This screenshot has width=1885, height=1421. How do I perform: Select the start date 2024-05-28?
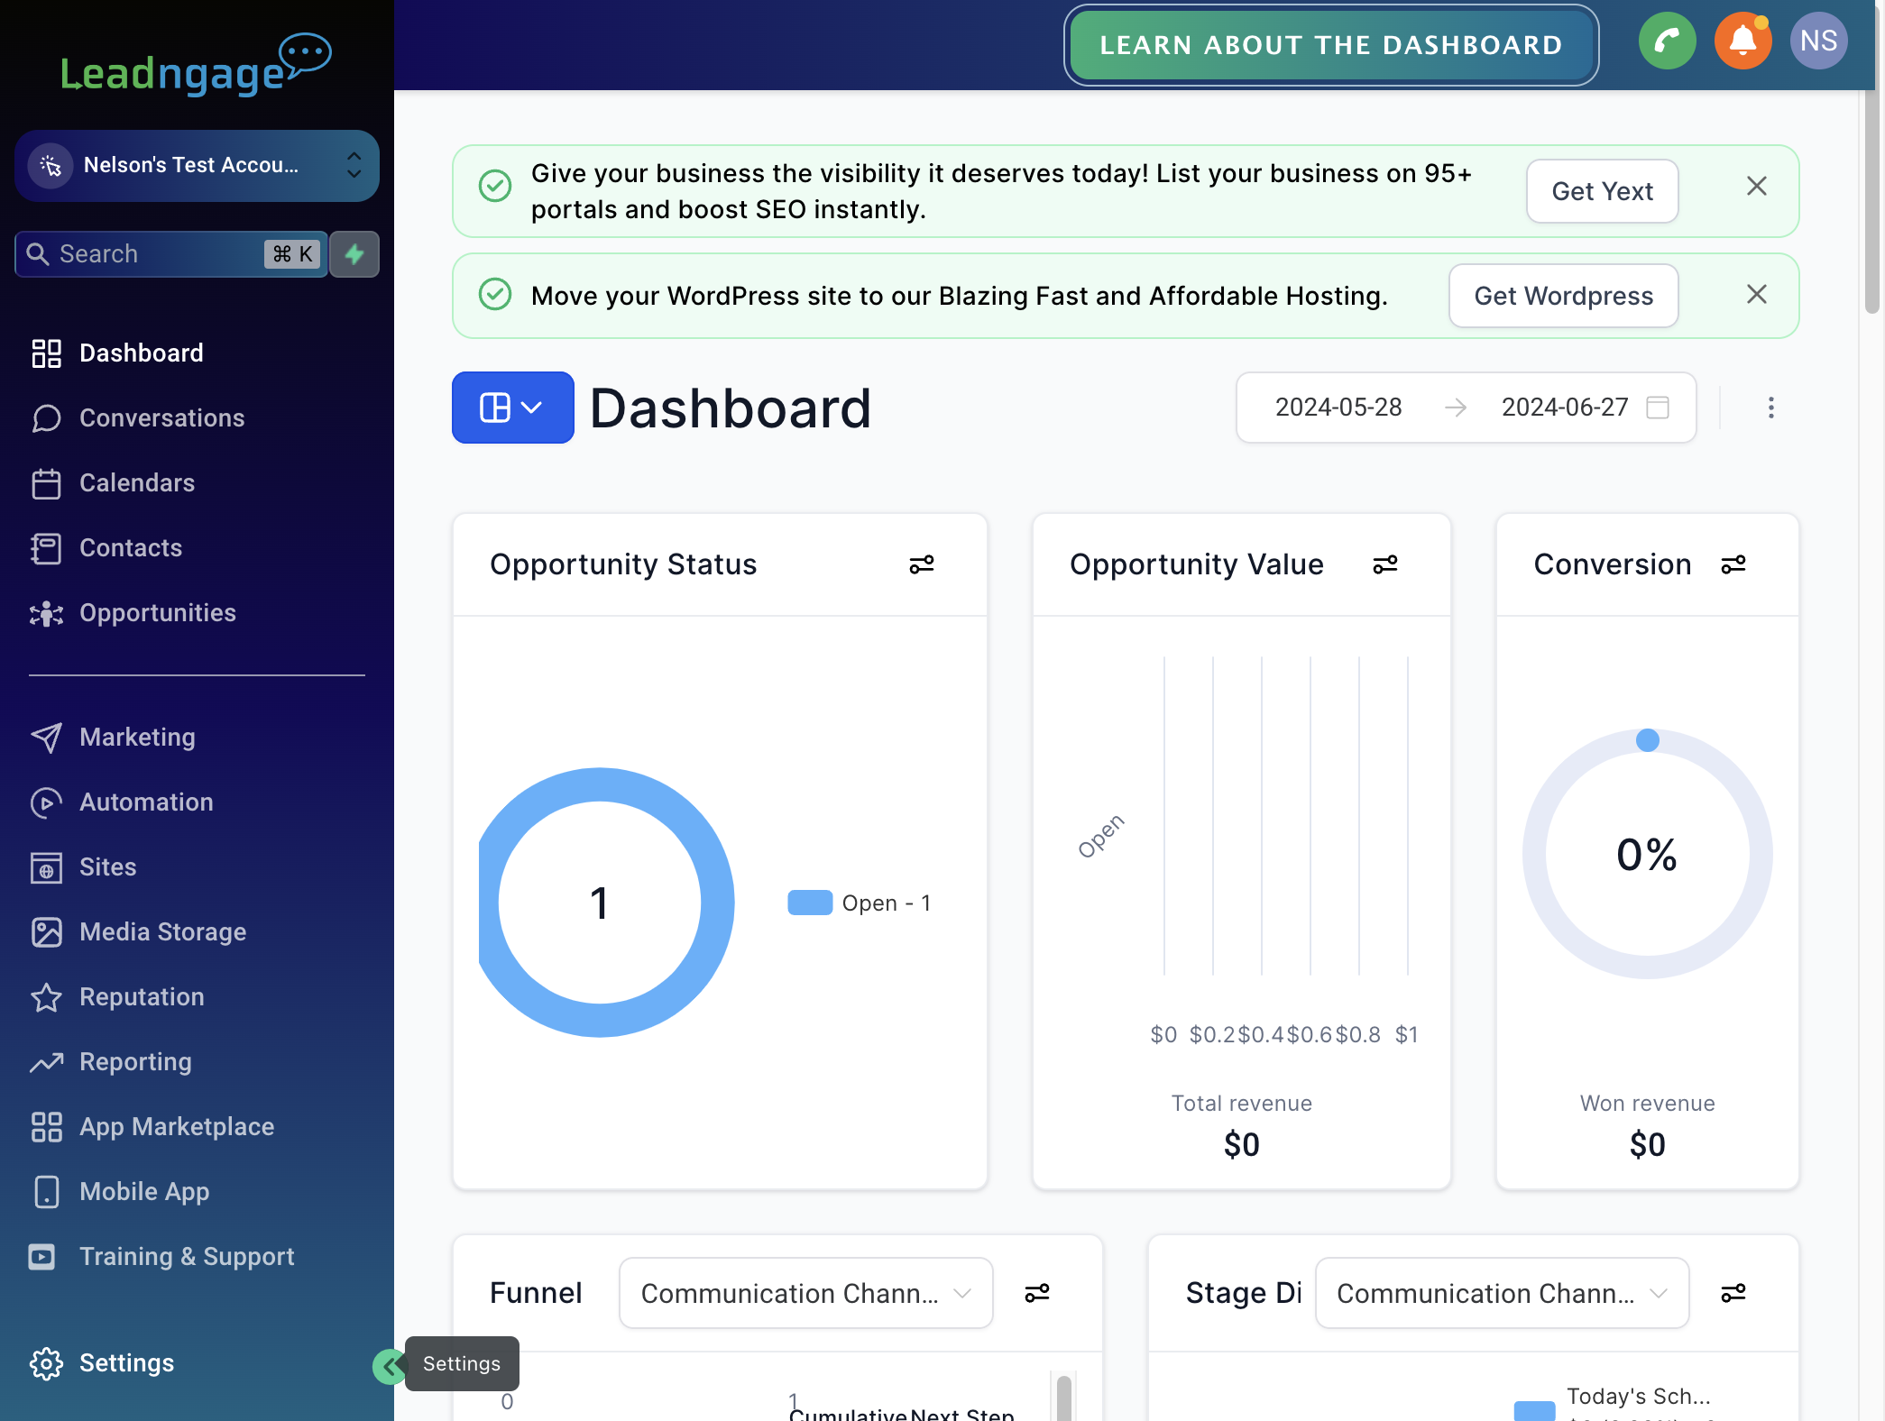[x=1338, y=408]
